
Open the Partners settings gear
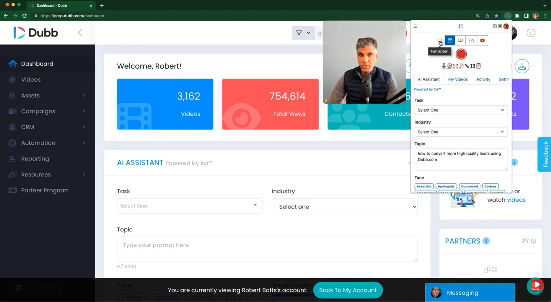coord(533,241)
